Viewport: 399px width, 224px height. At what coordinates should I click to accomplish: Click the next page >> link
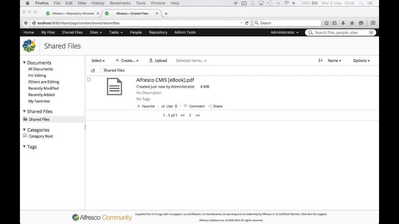(198, 115)
